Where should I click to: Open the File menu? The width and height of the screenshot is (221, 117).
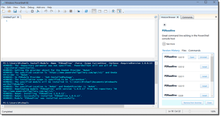(3, 7)
